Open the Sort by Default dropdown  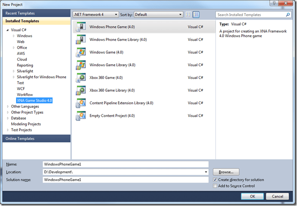tap(158, 14)
